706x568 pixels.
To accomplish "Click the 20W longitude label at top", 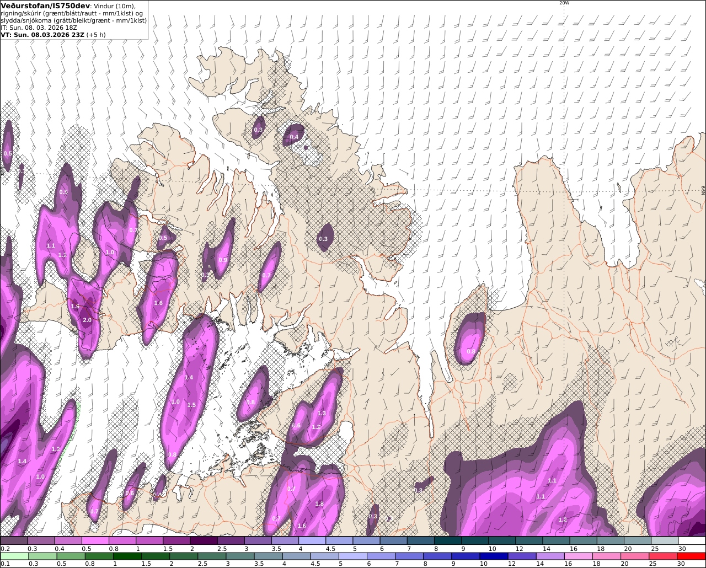I will pos(564,3).
